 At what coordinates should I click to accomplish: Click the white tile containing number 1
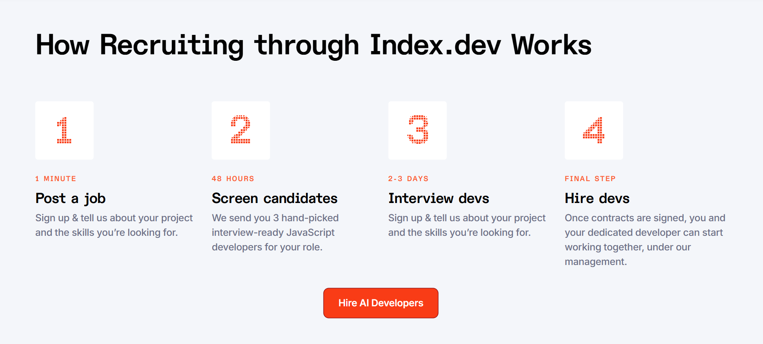(64, 130)
